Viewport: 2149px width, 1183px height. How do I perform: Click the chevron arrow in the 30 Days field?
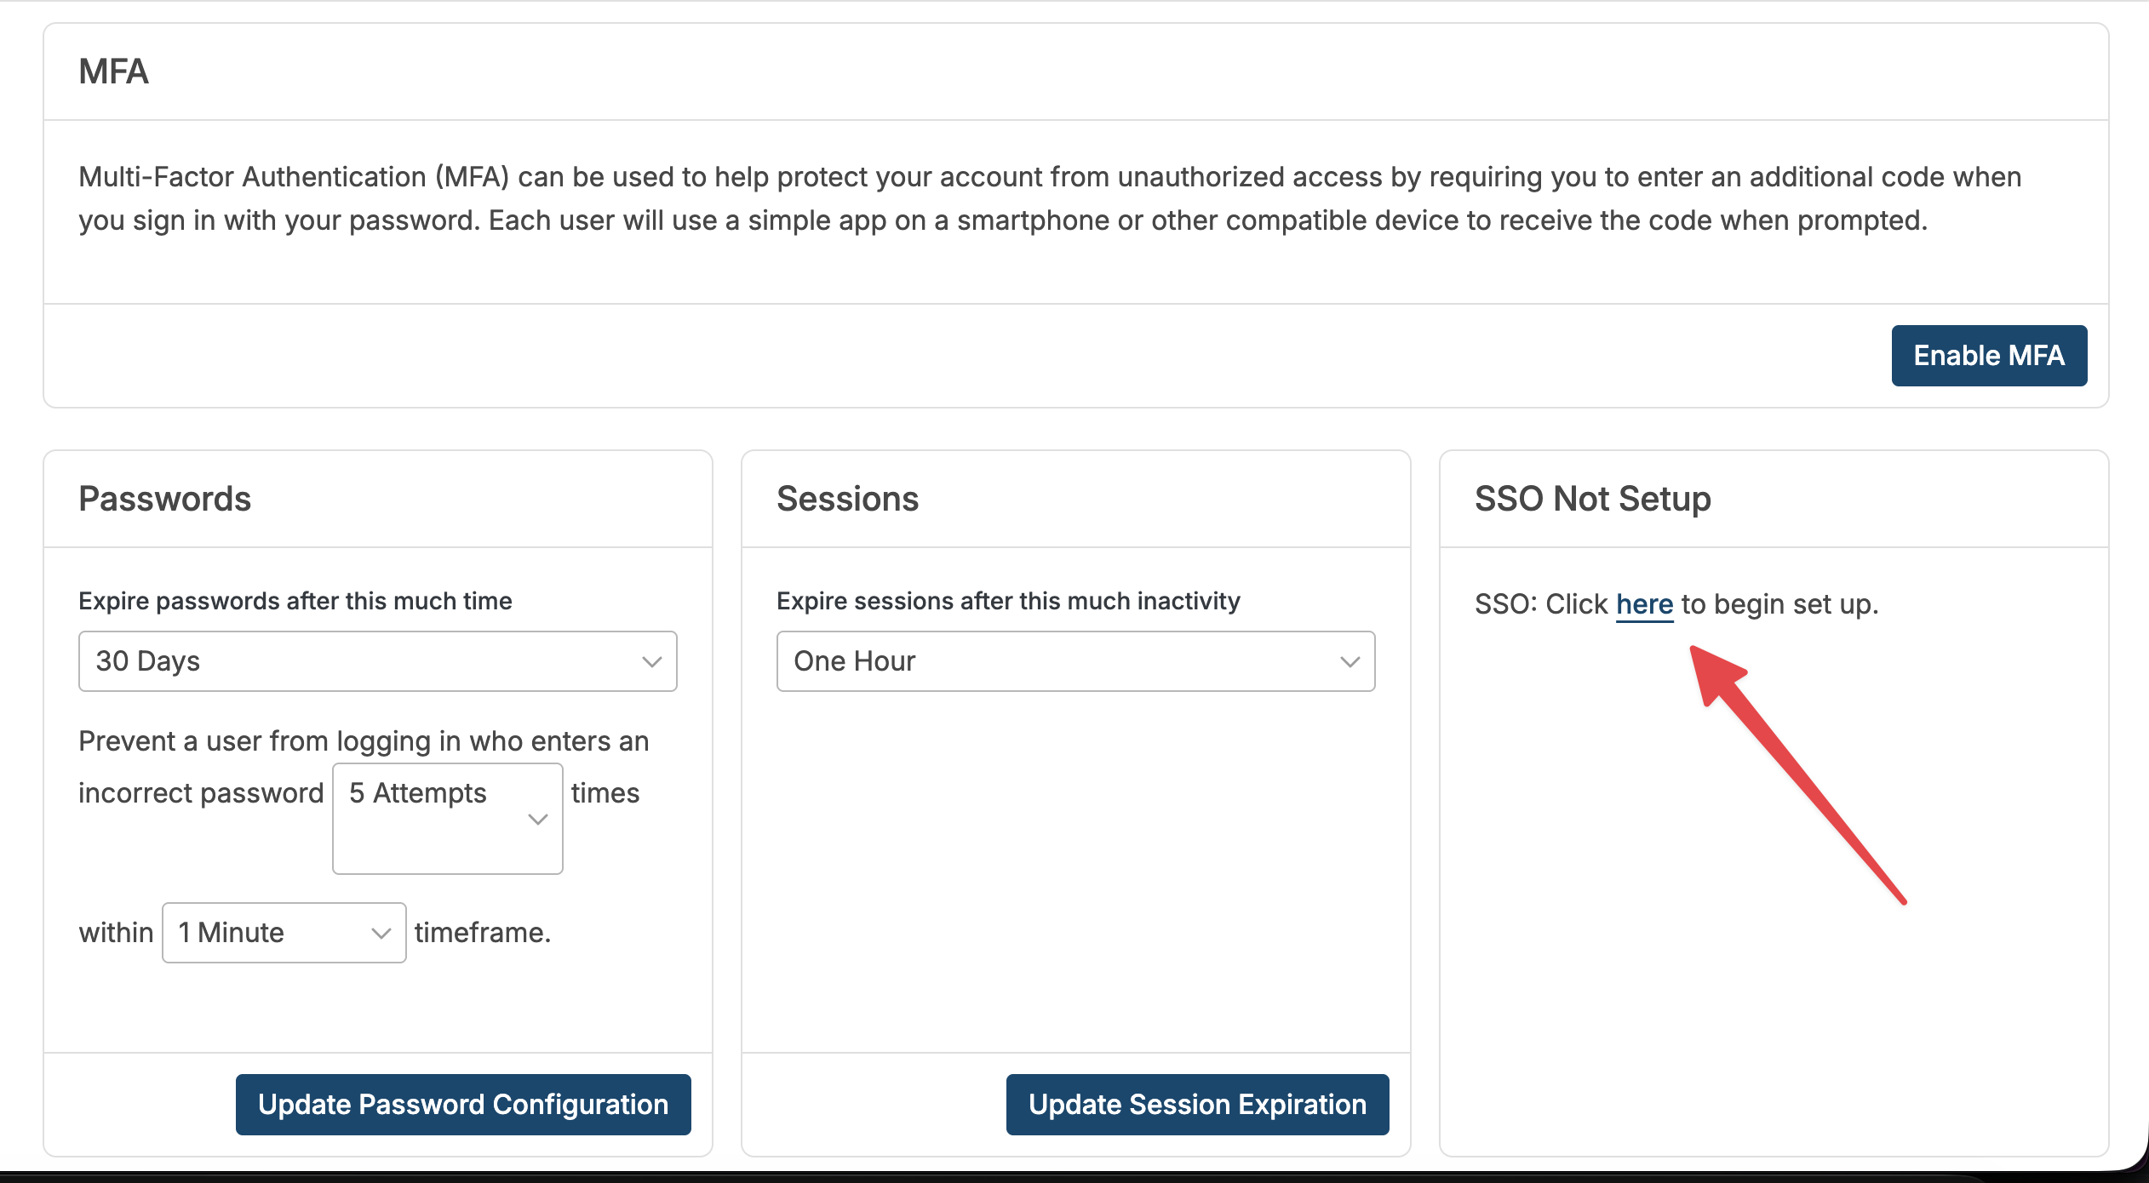pyautogui.click(x=651, y=662)
